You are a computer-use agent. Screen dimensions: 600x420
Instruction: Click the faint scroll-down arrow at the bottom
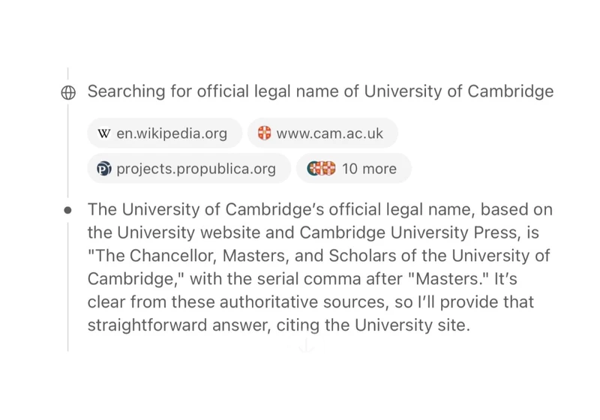(306, 346)
